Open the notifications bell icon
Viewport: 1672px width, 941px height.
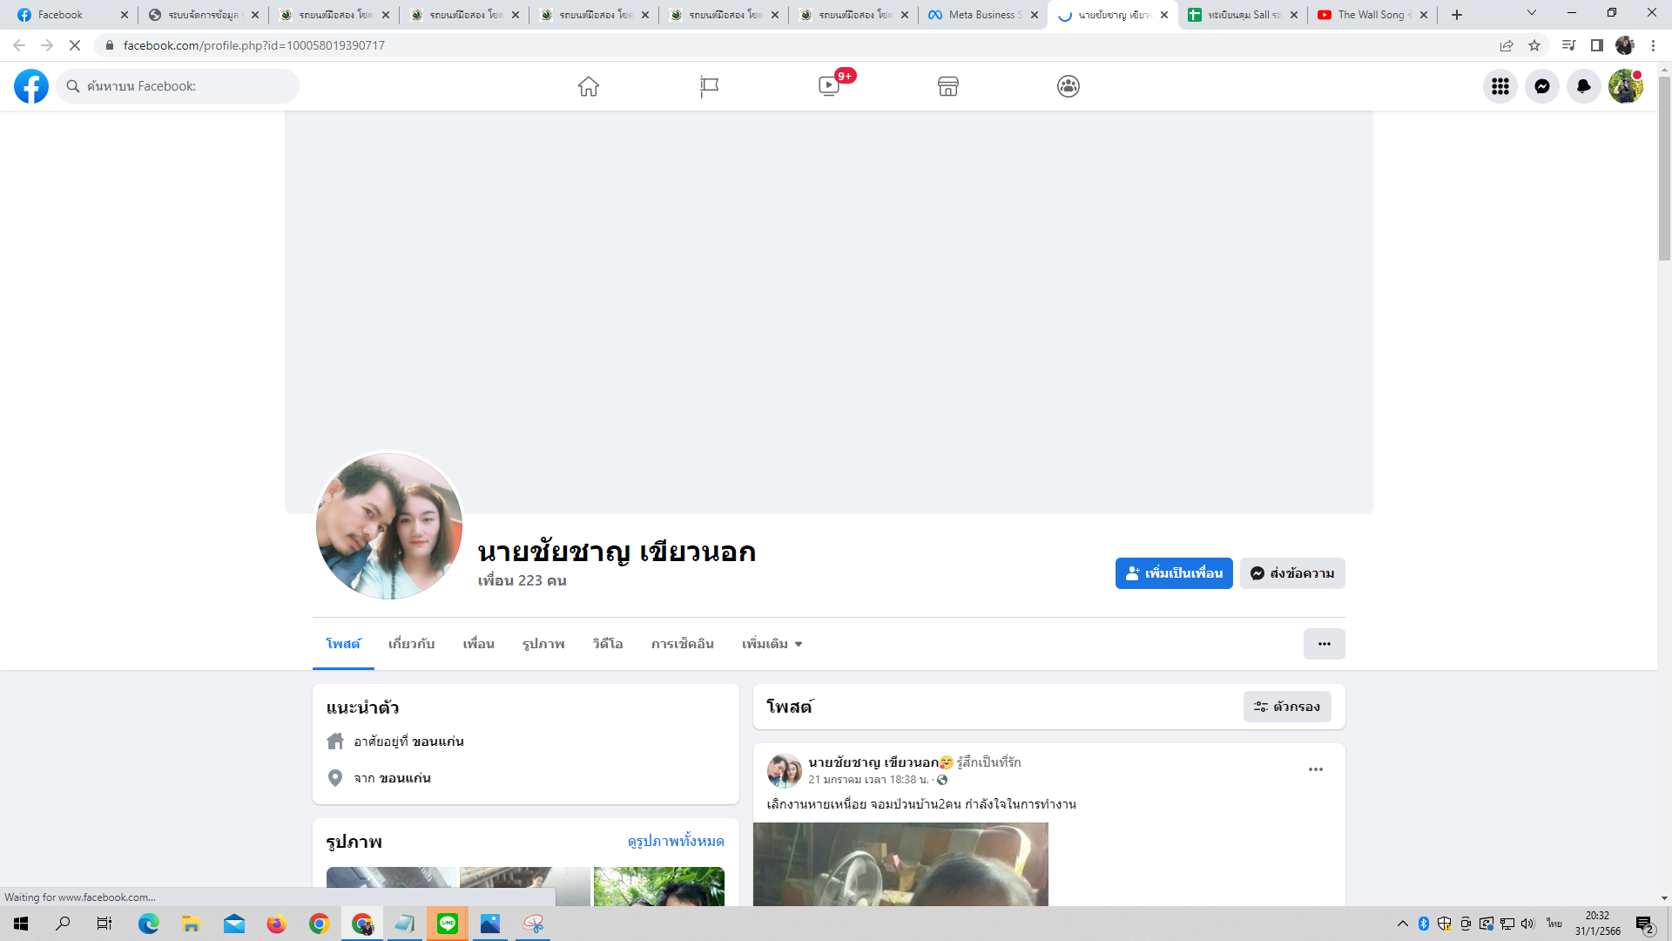pyautogui.click(x=1584, y=86)
